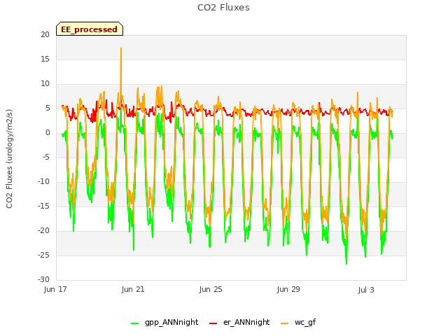Viewport: 448px width, 336px height.
Task: Click the red er_ANNnight legend swatch
Action: (x=213, y=323)
